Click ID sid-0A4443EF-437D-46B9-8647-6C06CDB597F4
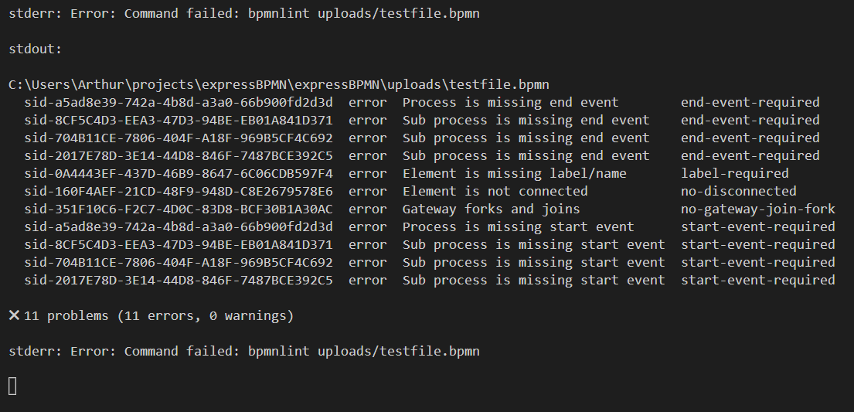Viewport: 854px width, 412px height. (179, 173)
